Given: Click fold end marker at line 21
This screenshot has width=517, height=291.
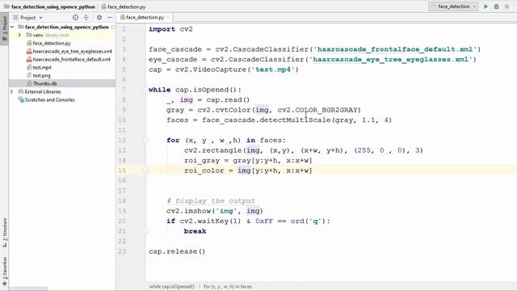Looking at the screenshot, I should coord(145,231).
